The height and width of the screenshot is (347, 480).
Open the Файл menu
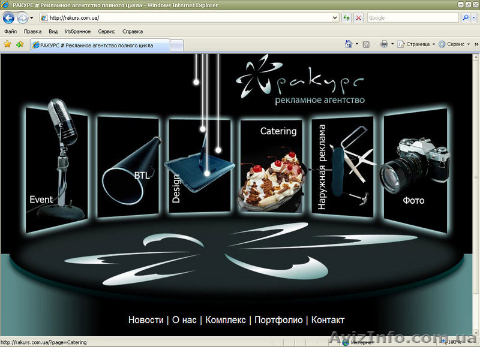click(x=10, y=31)
